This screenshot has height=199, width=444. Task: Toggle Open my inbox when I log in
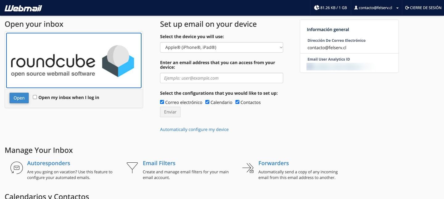(x=35, y=97)
